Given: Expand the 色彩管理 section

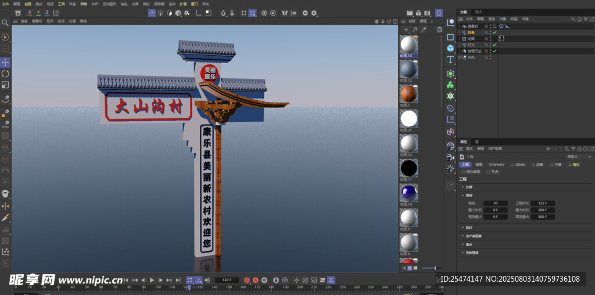Looking at the screenshot, I should 463,252.
